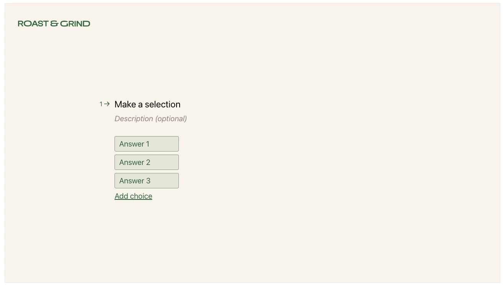Viewport: 504px width, 285px height.
Task: Open the Roast & Grind brand header
Action: click(54, 24)
